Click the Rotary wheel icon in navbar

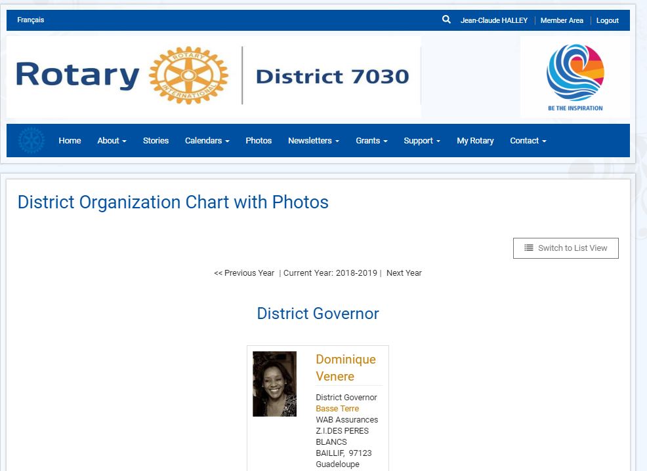tap(31, 141)
